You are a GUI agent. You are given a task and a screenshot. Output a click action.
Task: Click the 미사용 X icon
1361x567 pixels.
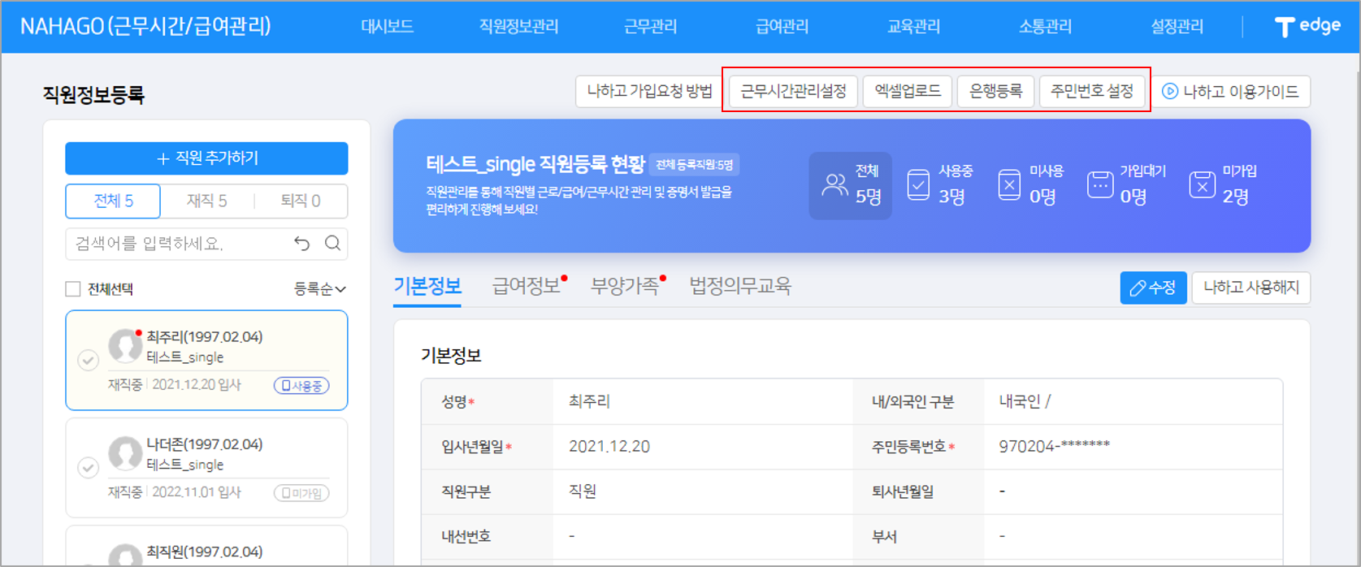1009,185
